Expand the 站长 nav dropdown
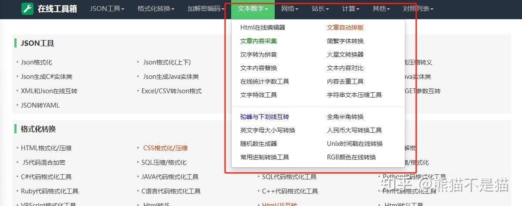Screen dimensions: 522x206 point(320,9)
